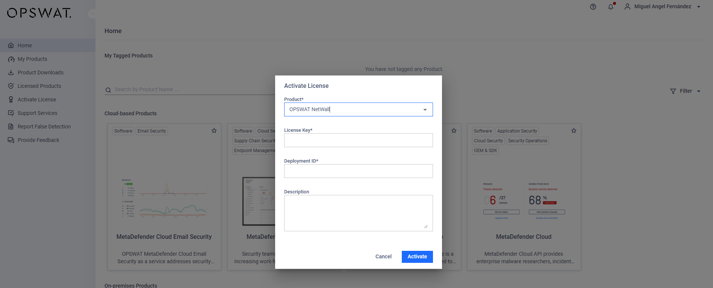
Task: Focus the Deployment ID field
Action: click(359, 171)
